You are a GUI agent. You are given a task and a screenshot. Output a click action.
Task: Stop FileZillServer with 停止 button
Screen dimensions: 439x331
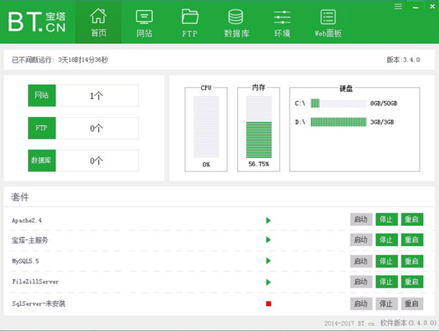click(x=386, y=282)
